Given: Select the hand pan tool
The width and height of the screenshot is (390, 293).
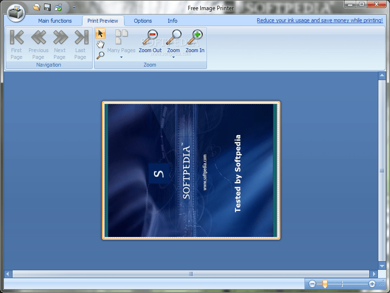Looking at the screenshot, I should coord(100,44).
